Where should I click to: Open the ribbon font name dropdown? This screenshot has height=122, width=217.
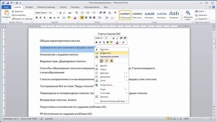point(48,13)
